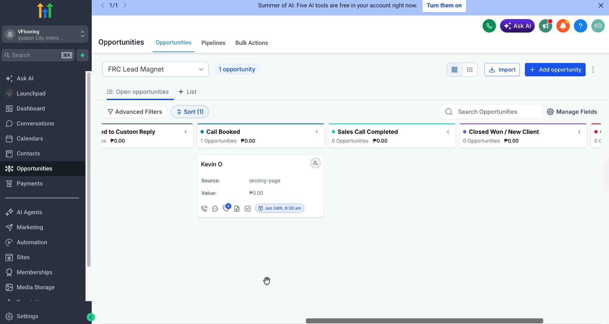This screenshot has height=324, width=609.
Task: Open Conversations in the sidebar
Action: coord(35,124)
